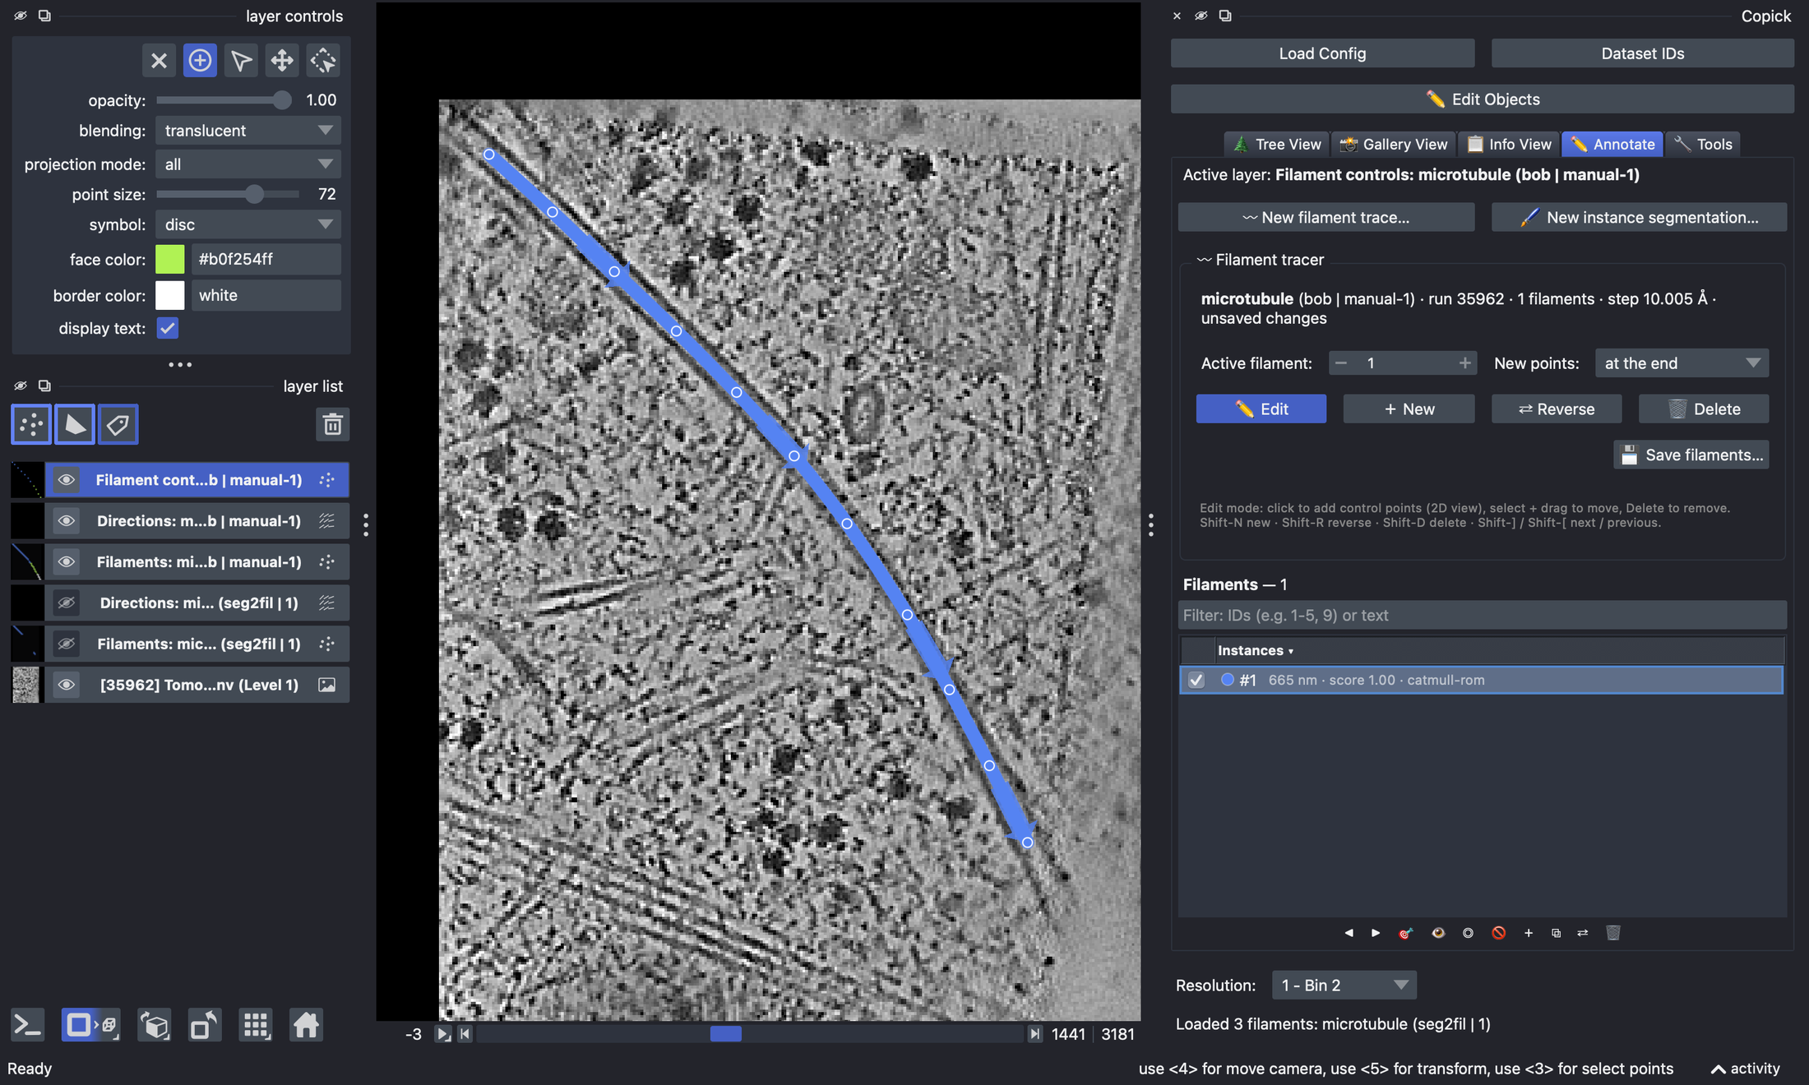Click New filament trace button
1809x1085 pixels.
click(x=1326, y=217)
